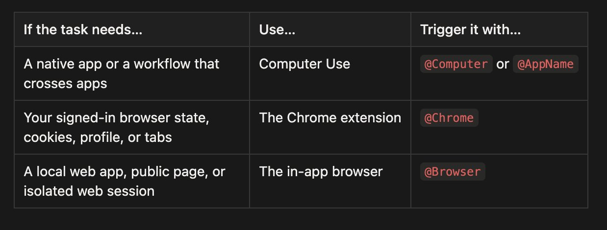Select the "cookies, profile, or tabs" line
This screenshot has width=607, height=230.
point(98,137)
